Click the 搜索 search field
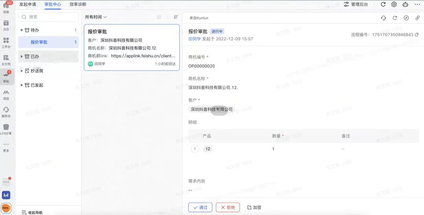Image resolution: width=424 pixels, height=215 pixels. coord(48,17)
